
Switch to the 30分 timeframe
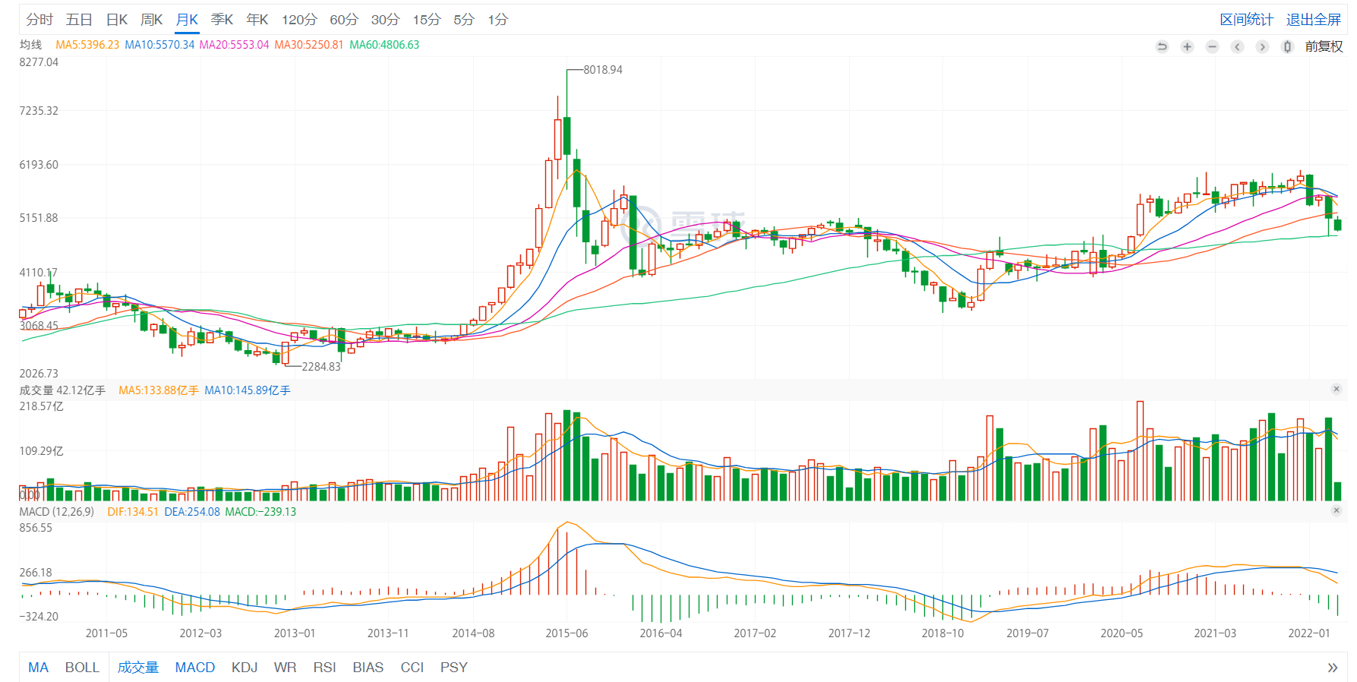[x=385, y=20]
